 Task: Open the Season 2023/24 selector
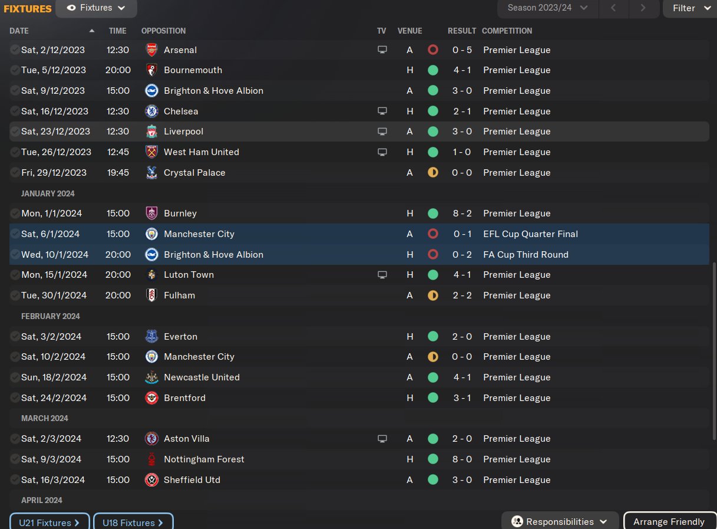tap(548, 8)
